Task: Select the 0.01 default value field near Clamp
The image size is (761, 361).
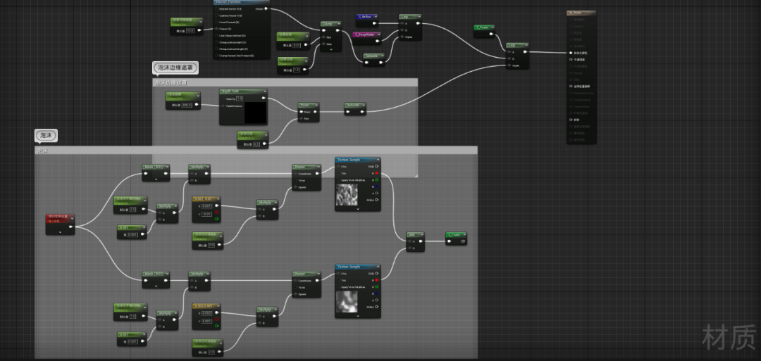Action: 297,45
